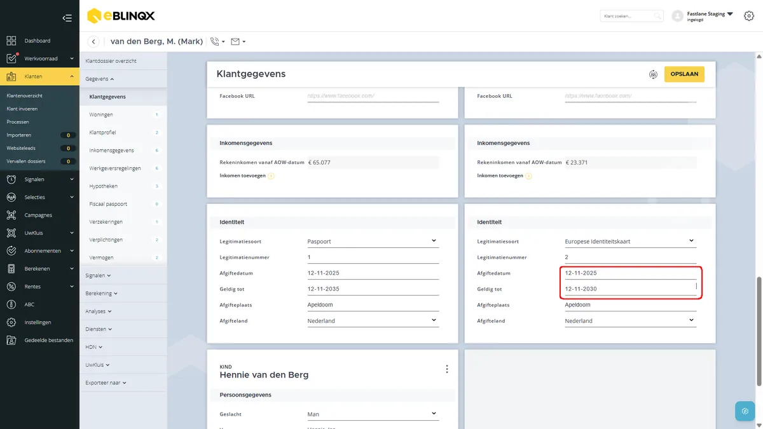Open Websiteleads in the Klanten submenu
763x429 pixels.
(21, 148)
